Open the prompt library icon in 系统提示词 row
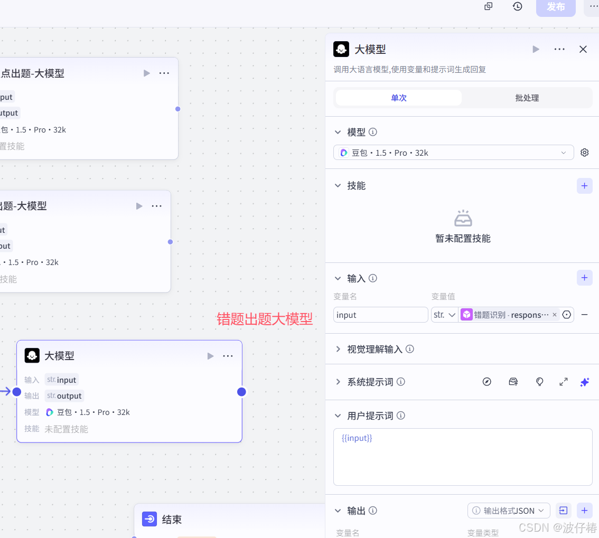 click(x=513, y=382)
